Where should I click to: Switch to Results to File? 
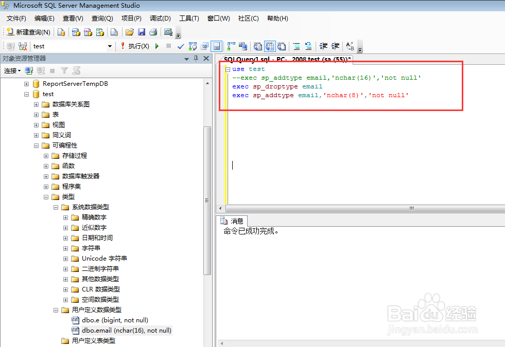282,46
